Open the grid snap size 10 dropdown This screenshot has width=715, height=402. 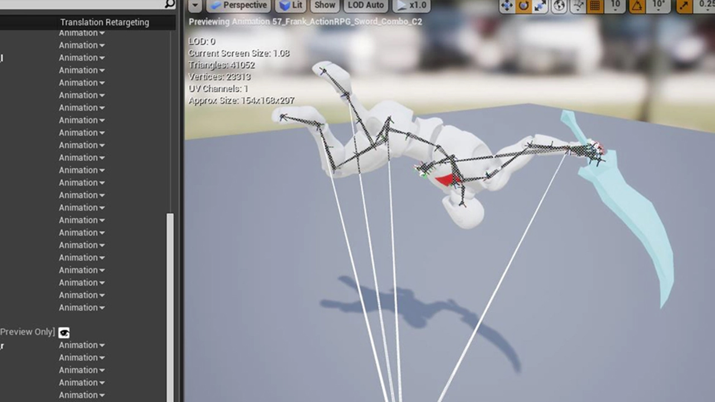click(x=615, y=6)
